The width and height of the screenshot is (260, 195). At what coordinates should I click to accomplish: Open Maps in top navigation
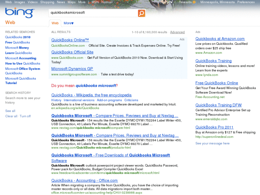(72, 2)
